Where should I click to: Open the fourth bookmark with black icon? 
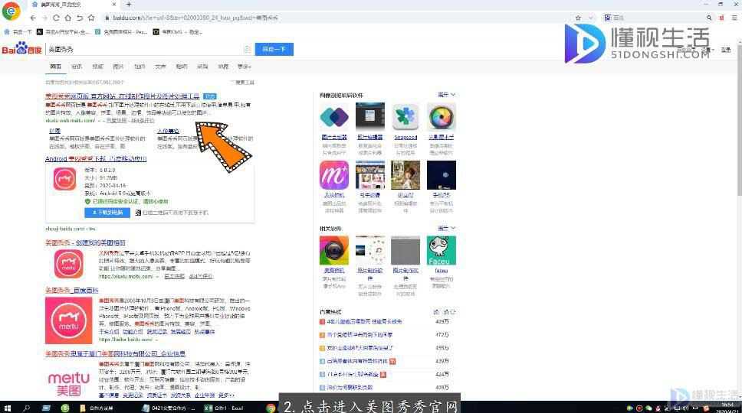click(x=178, y=32)
